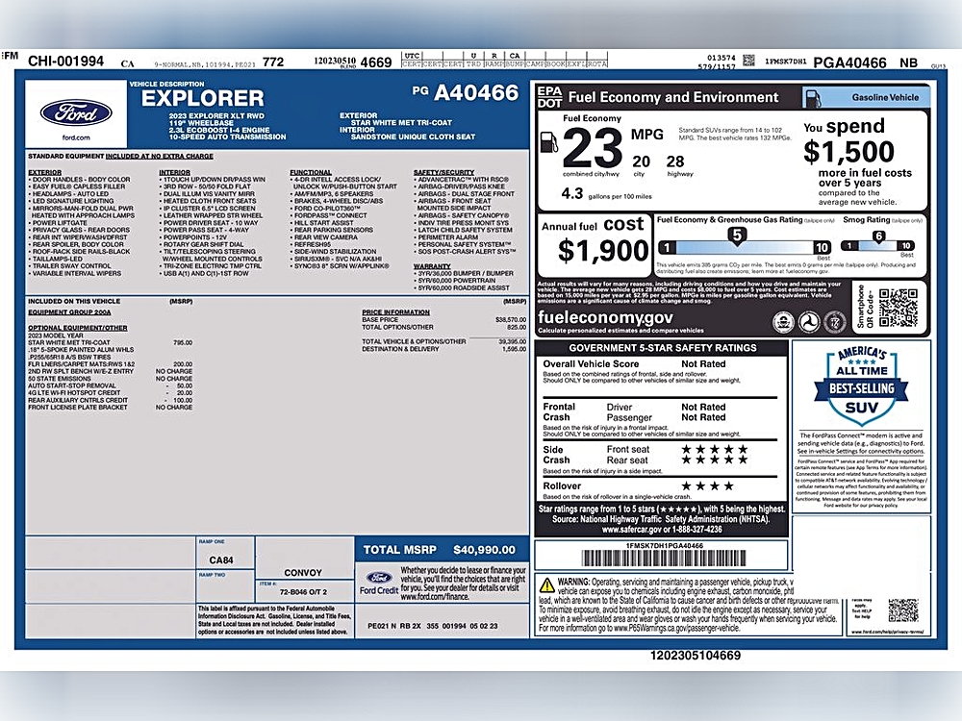
Task: Click the 1FMSK7DH1PGA40466 VIN above barcode
Action: tap(665, 546)
